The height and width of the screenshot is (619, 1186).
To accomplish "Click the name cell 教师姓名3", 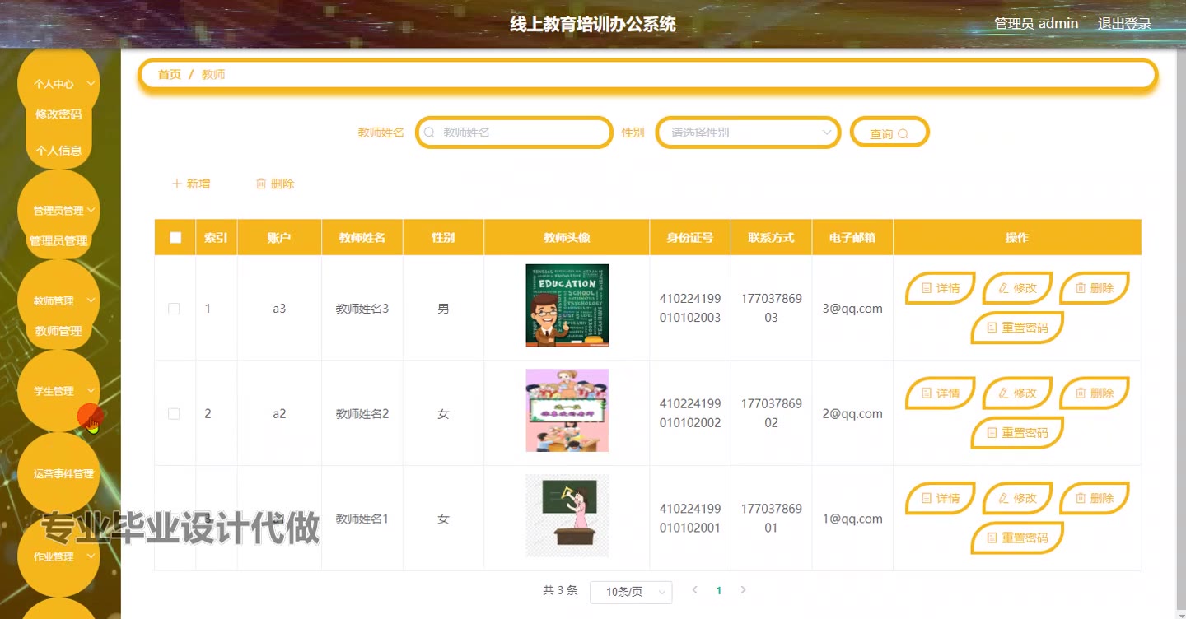I will 362,309.
